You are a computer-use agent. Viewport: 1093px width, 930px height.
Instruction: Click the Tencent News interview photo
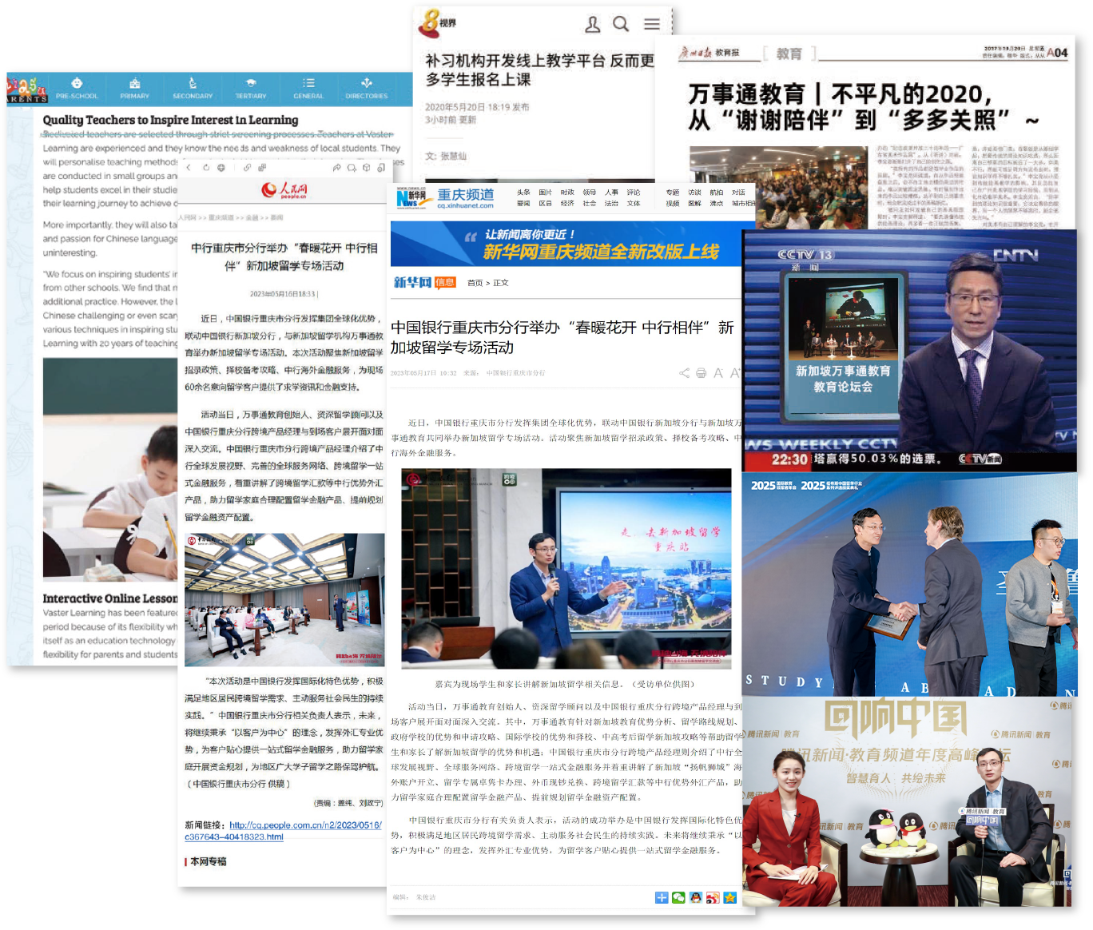[908, 801]
